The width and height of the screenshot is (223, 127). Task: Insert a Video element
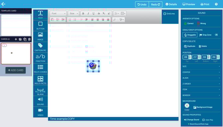(x=40, y=112)
